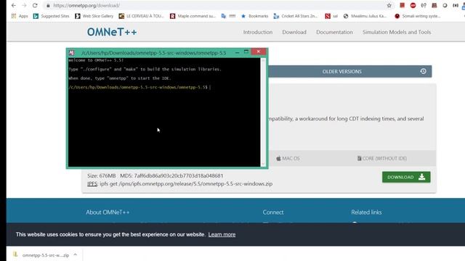This screenshot has height=261, width=465.
Task: Click the About OMNeT++ footer heading
Action: click(108, 212)
